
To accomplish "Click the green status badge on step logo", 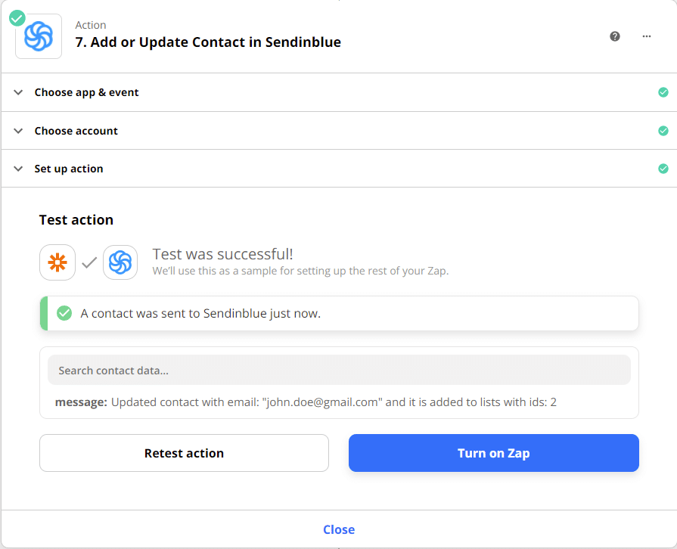I will tap(17, 18).
